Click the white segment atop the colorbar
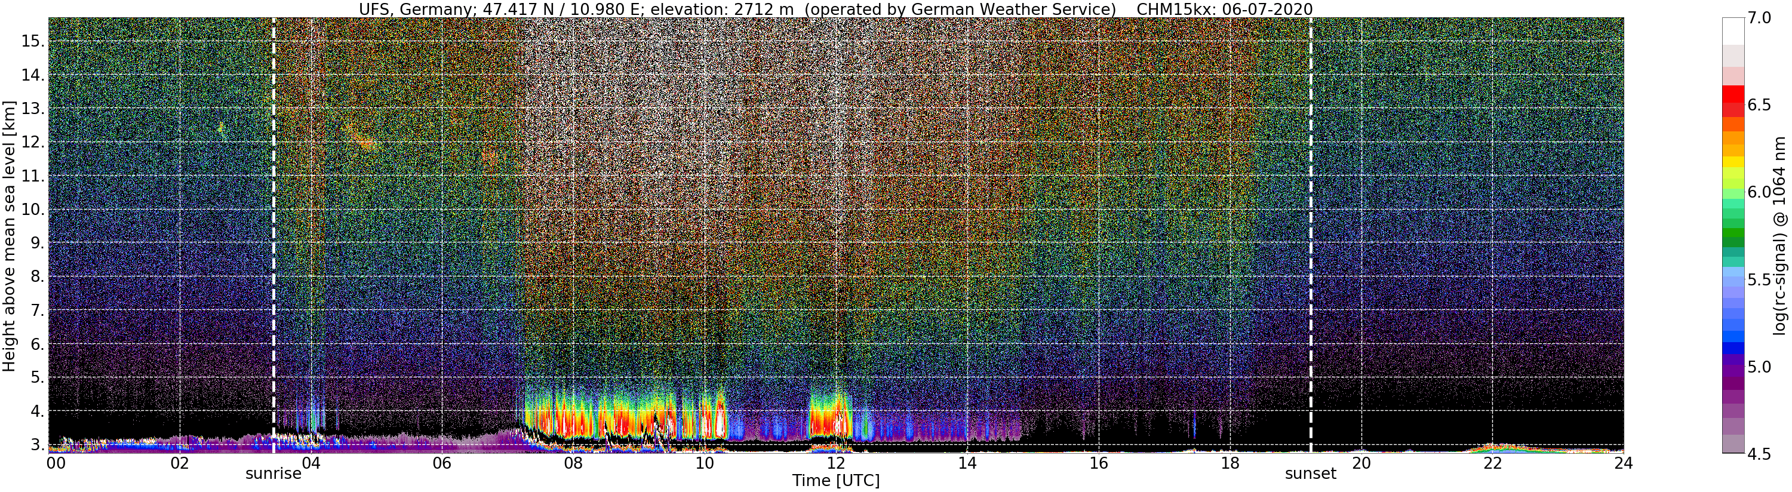Image resolution: width=1792 pixels, height=492 pixels. (x=1732, y=31)
